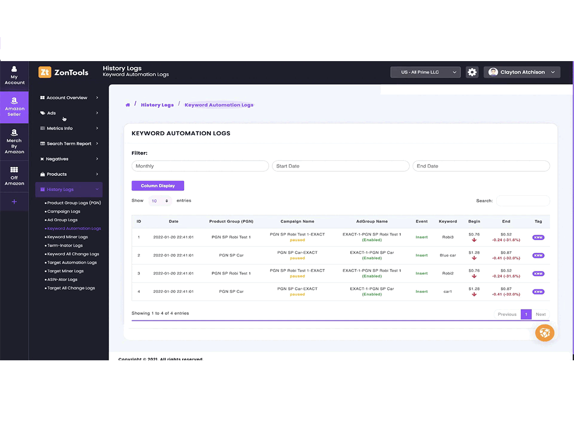Select Merch By Amazon sidebar icon

coord(14,141)
